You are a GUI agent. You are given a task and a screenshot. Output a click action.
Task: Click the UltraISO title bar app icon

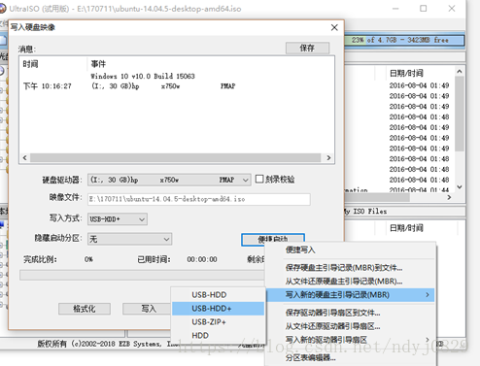(x=2, y=9)
